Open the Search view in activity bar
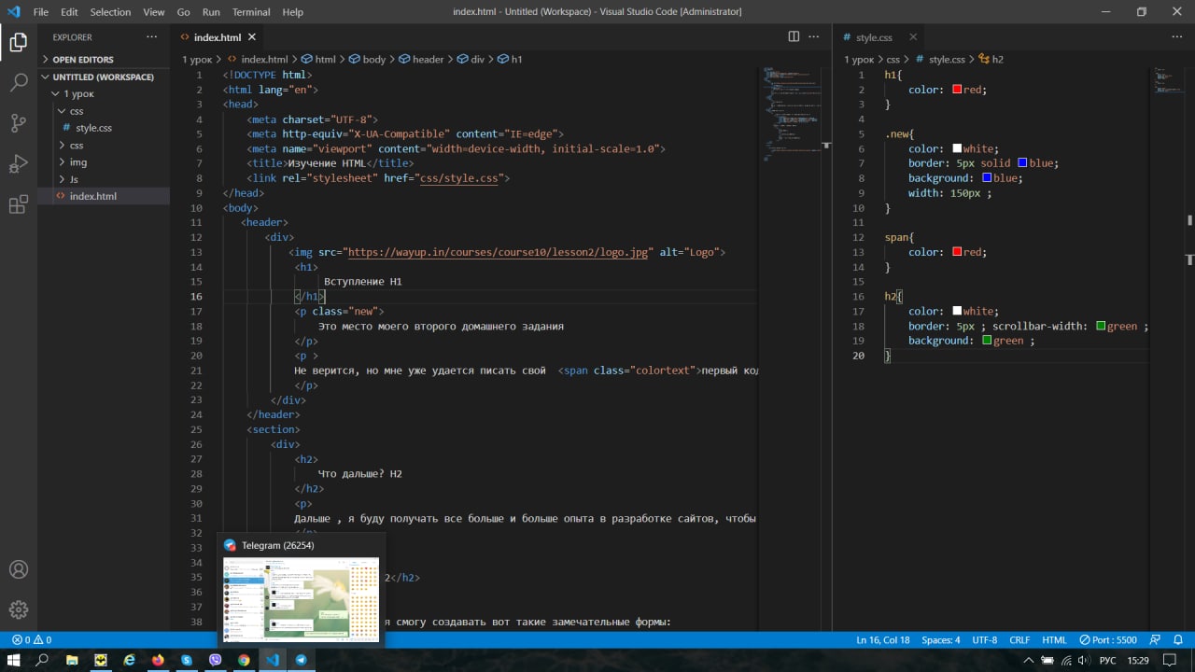 19,82
